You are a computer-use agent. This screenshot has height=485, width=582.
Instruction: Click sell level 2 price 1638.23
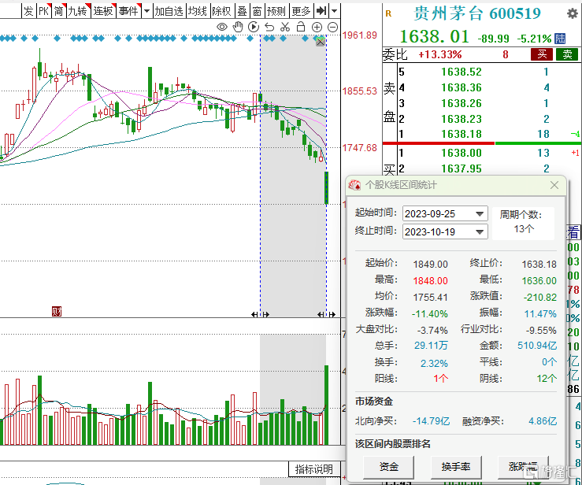pyautogui.click(x=462, y=119)
